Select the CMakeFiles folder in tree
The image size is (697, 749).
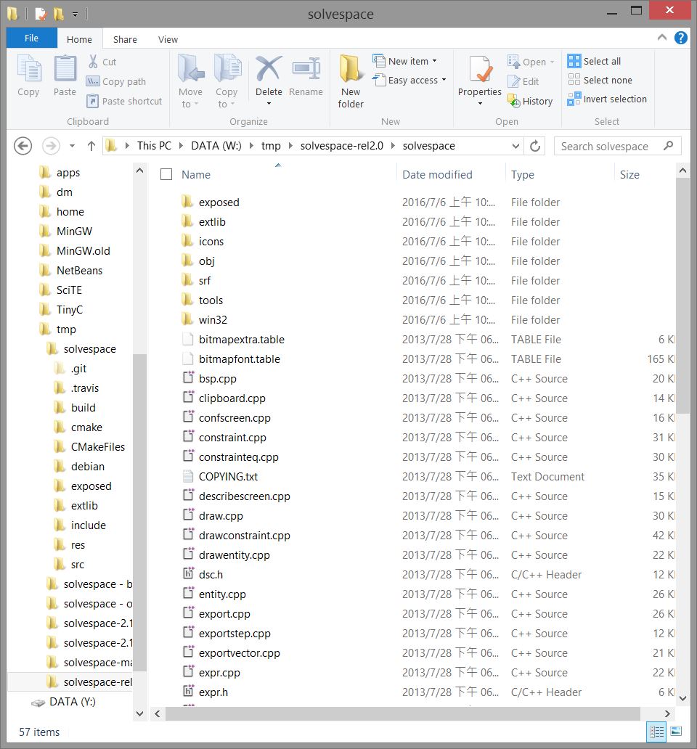click(98, 446)
